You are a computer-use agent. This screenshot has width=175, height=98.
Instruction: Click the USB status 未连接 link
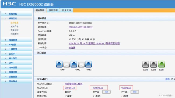[72, 48]
